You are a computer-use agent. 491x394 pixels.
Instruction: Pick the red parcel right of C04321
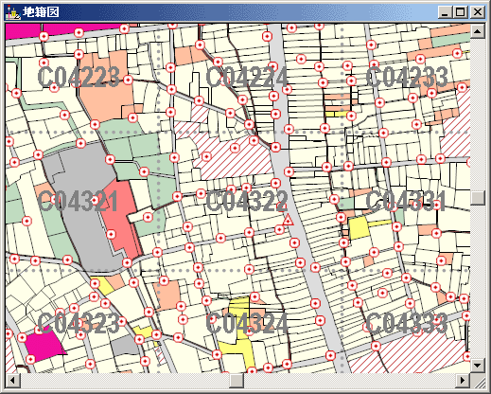click(120, 218)
